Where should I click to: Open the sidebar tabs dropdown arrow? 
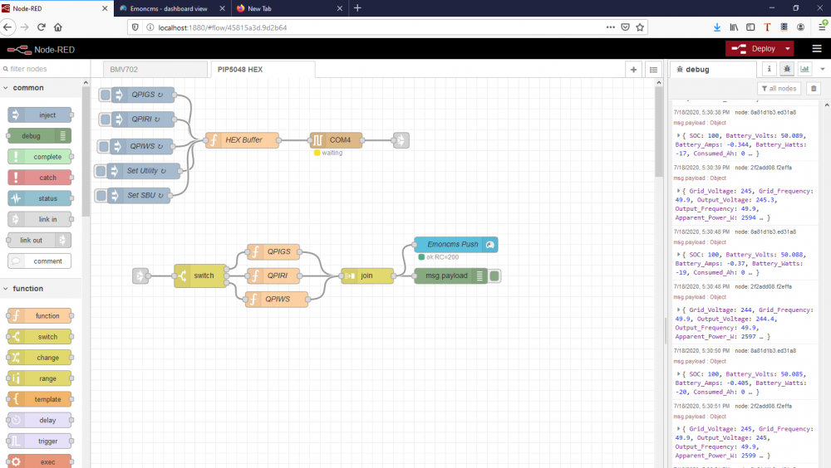823,69
